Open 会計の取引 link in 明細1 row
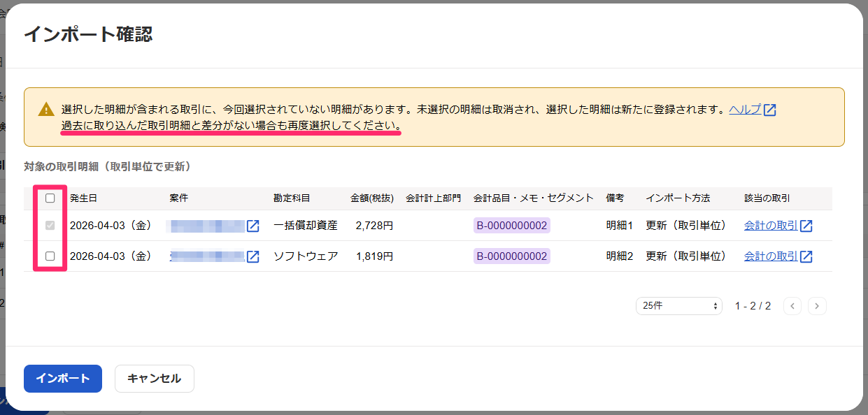 770,226
